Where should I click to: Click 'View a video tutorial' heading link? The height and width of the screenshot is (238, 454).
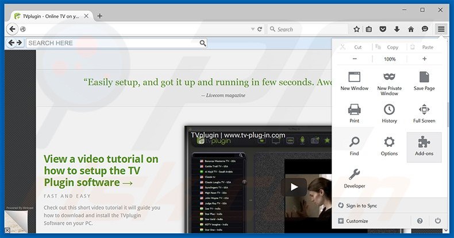(101, 171)
